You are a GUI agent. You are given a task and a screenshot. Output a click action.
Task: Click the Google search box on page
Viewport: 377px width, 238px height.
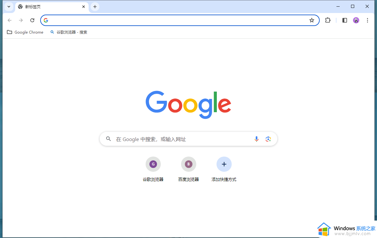(x=189, y=139)
